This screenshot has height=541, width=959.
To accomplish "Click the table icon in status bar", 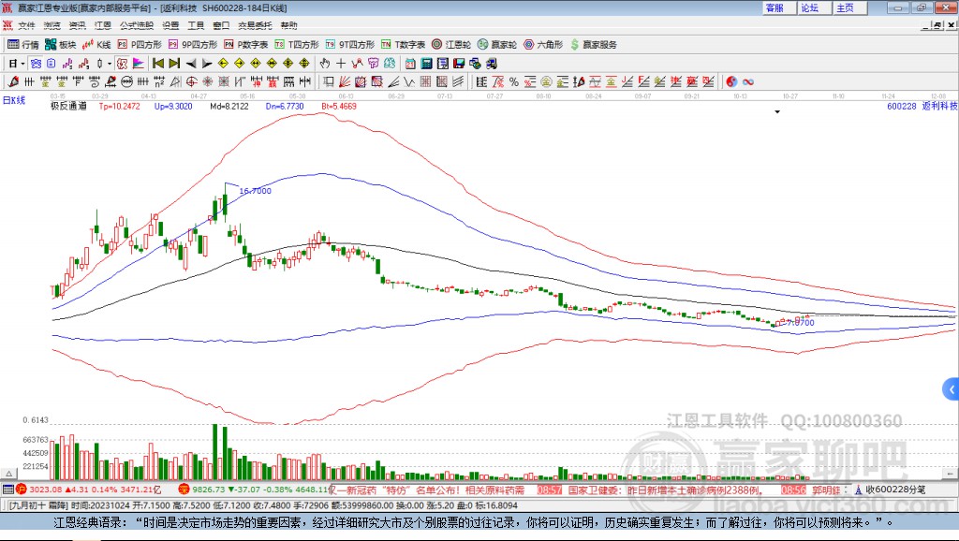I will 8,490.
